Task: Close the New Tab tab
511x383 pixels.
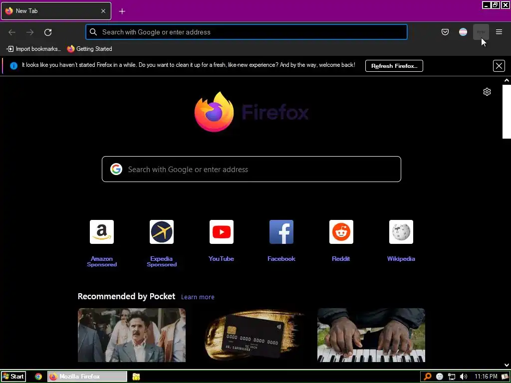Action: pos(103,11)
